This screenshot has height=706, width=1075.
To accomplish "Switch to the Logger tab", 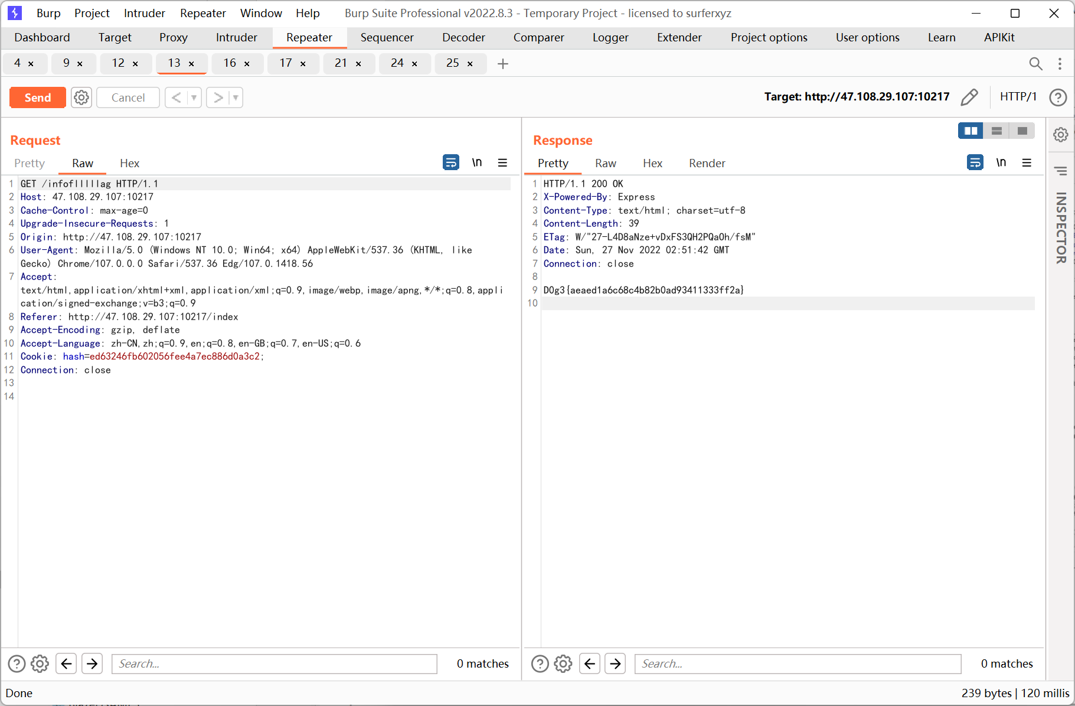I will pos(610,37).
